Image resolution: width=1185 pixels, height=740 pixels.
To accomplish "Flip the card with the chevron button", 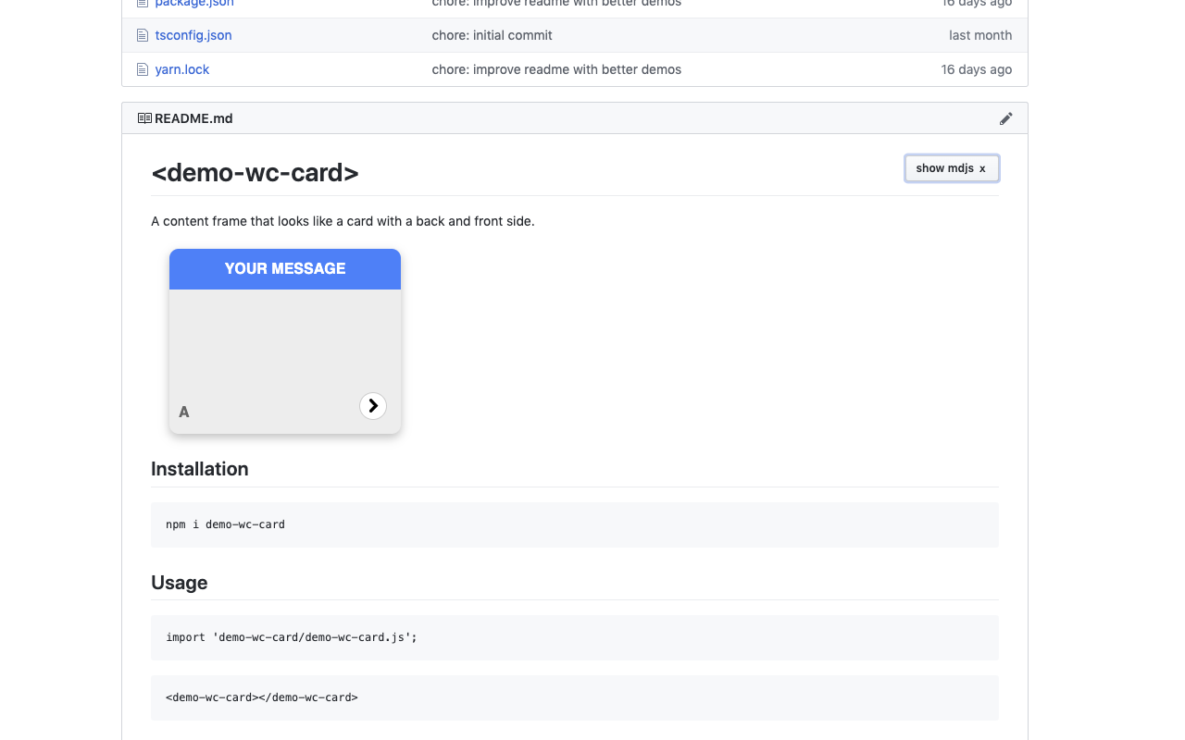I will (x=373, y=406).
